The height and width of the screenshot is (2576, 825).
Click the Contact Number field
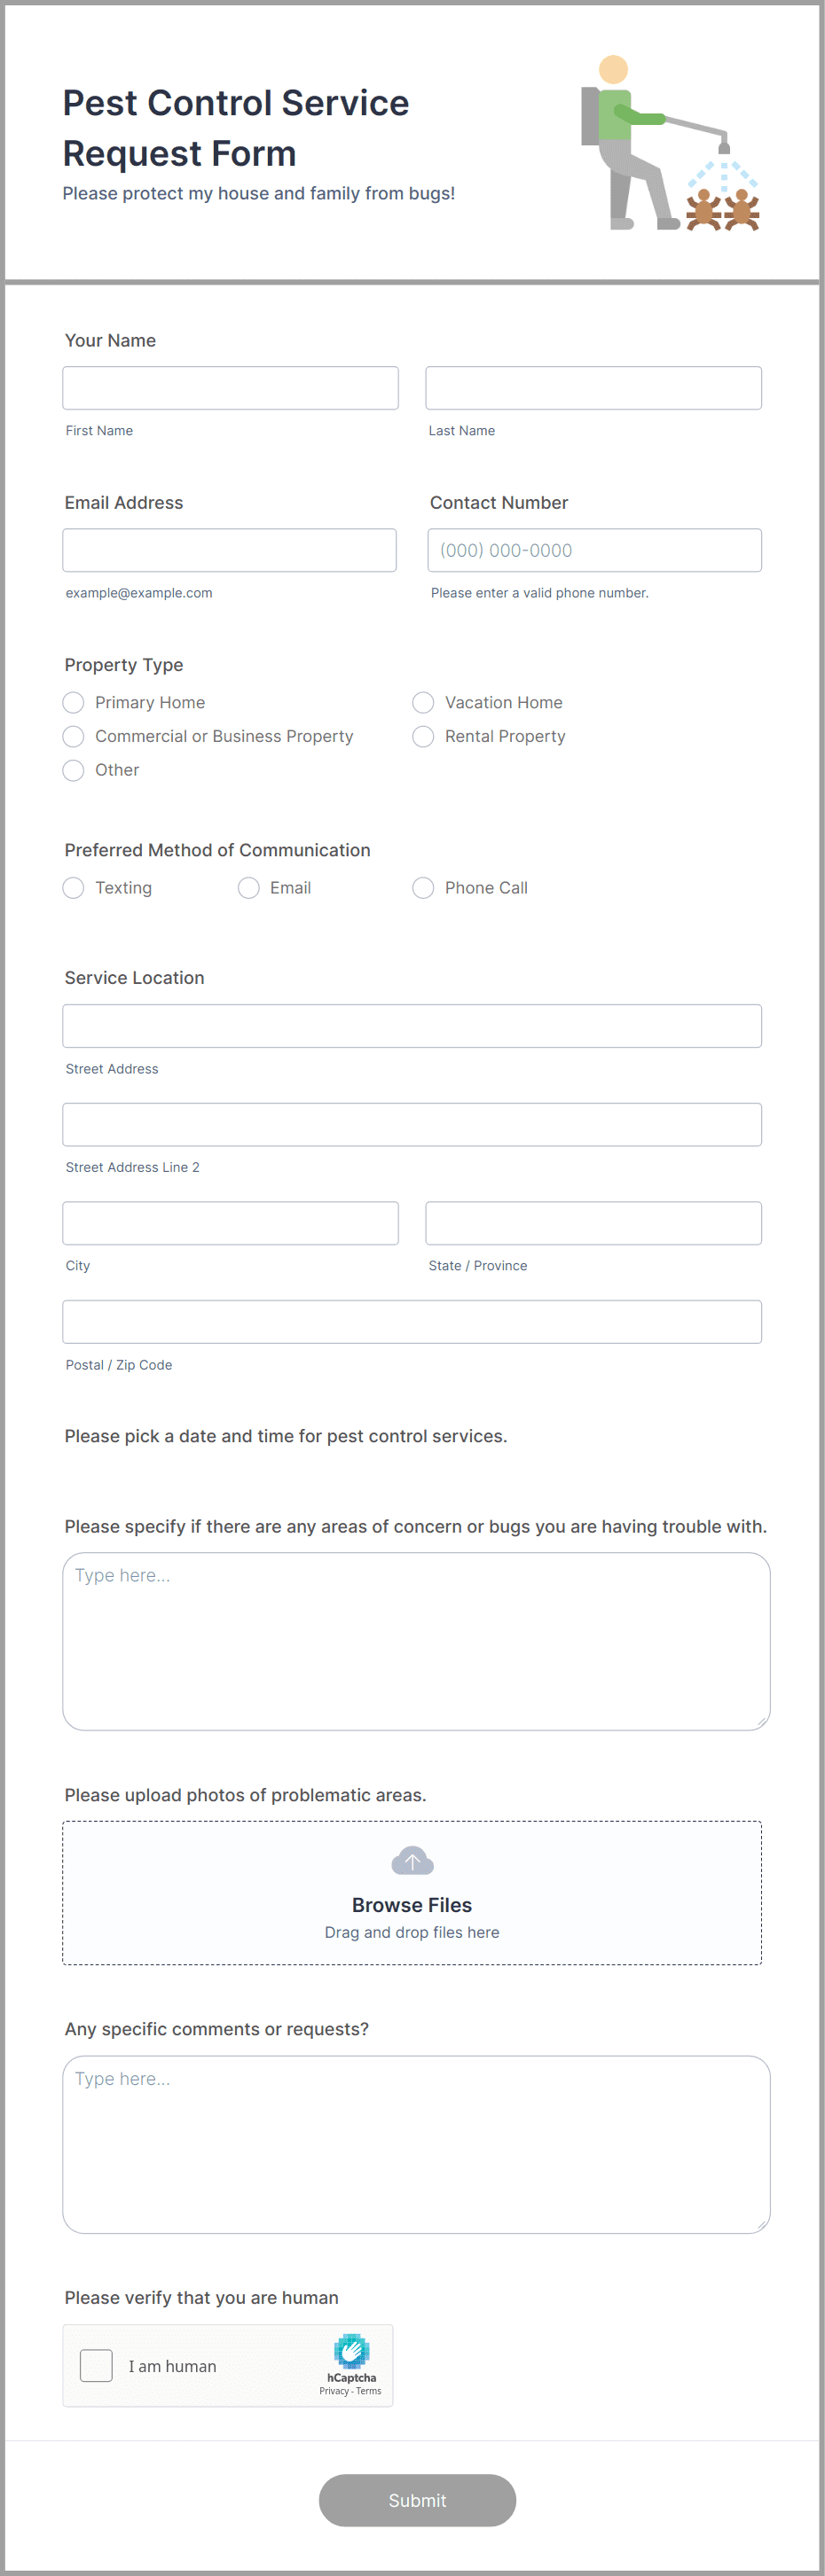click(593, 549)
